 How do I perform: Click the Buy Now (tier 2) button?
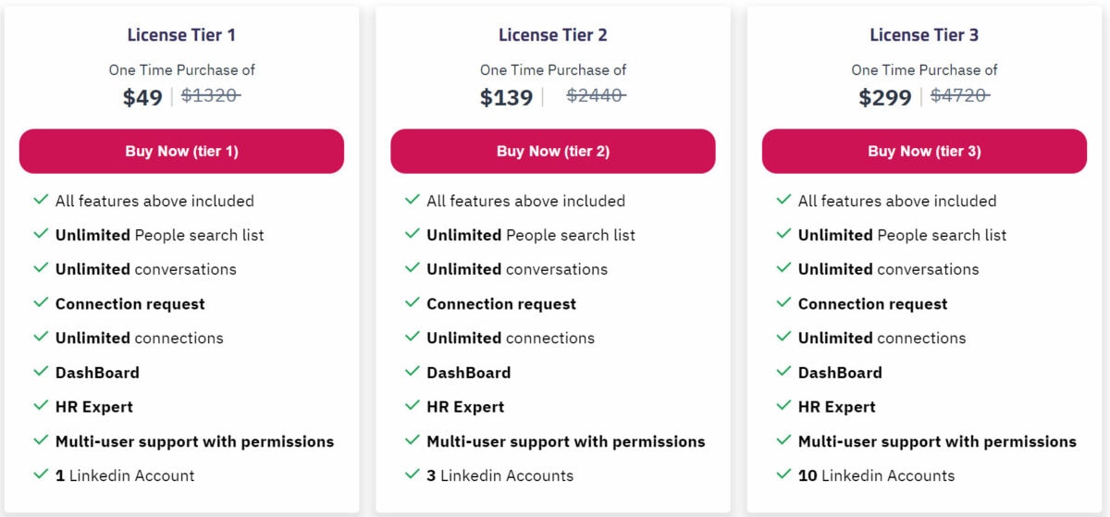pyautogui.click(x=553, y=151)
